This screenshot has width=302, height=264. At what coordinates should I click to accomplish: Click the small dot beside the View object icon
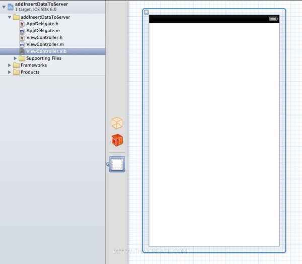click(108, 164)
